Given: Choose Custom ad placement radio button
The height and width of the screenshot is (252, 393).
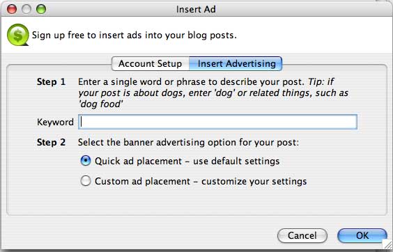Looking at the screenshot, I should [86, 181].
